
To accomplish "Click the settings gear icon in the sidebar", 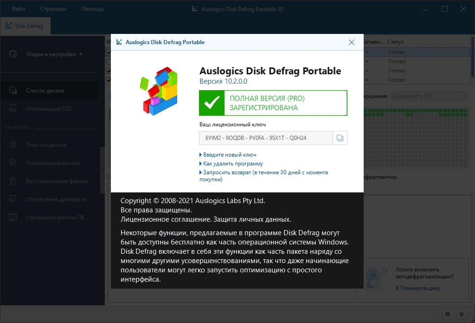I will point(13,54).
